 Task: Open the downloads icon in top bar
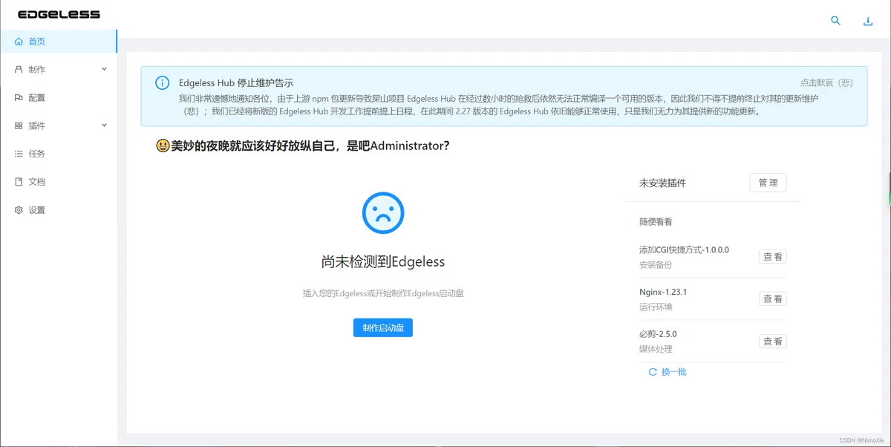tap(867, 22)
